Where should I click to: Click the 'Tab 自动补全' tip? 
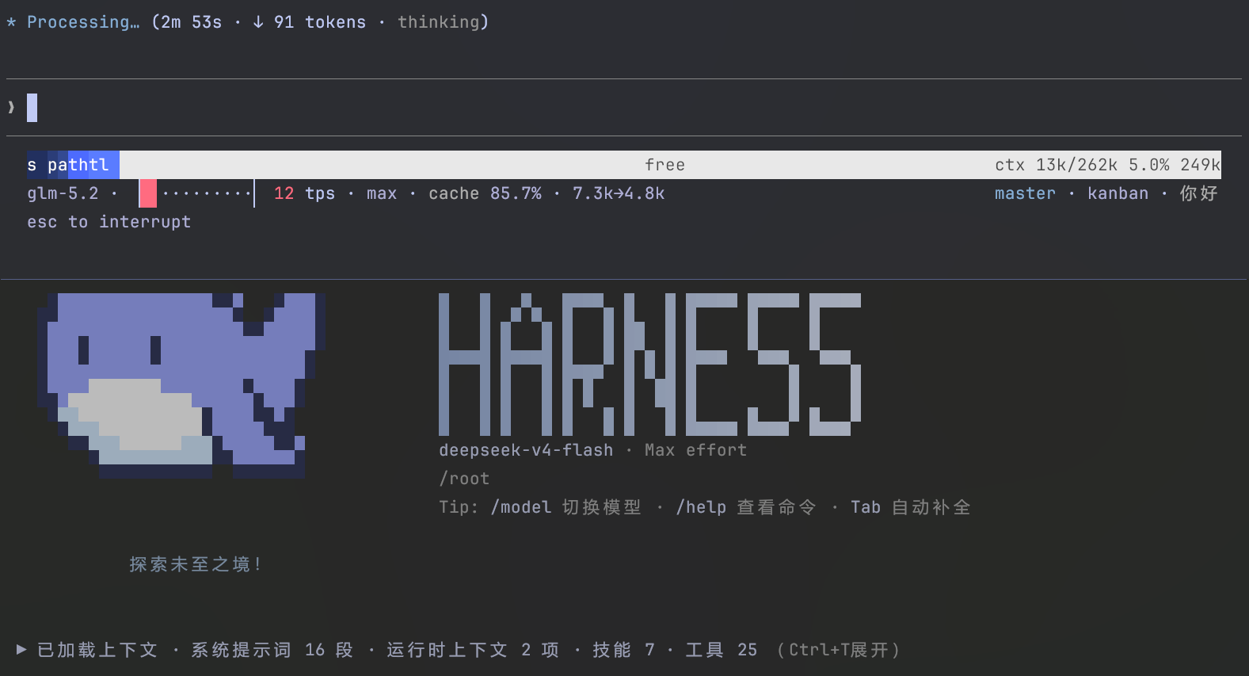[911, 507]
